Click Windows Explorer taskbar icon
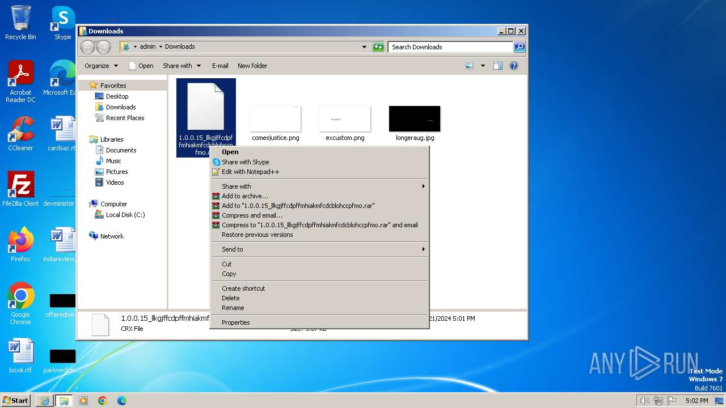The width and height of the screenshot is (726, 408). point(64,401)
